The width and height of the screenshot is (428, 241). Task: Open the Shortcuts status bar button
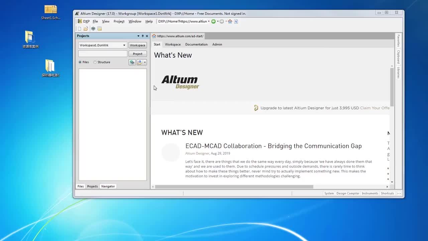(x=387, y=193)
